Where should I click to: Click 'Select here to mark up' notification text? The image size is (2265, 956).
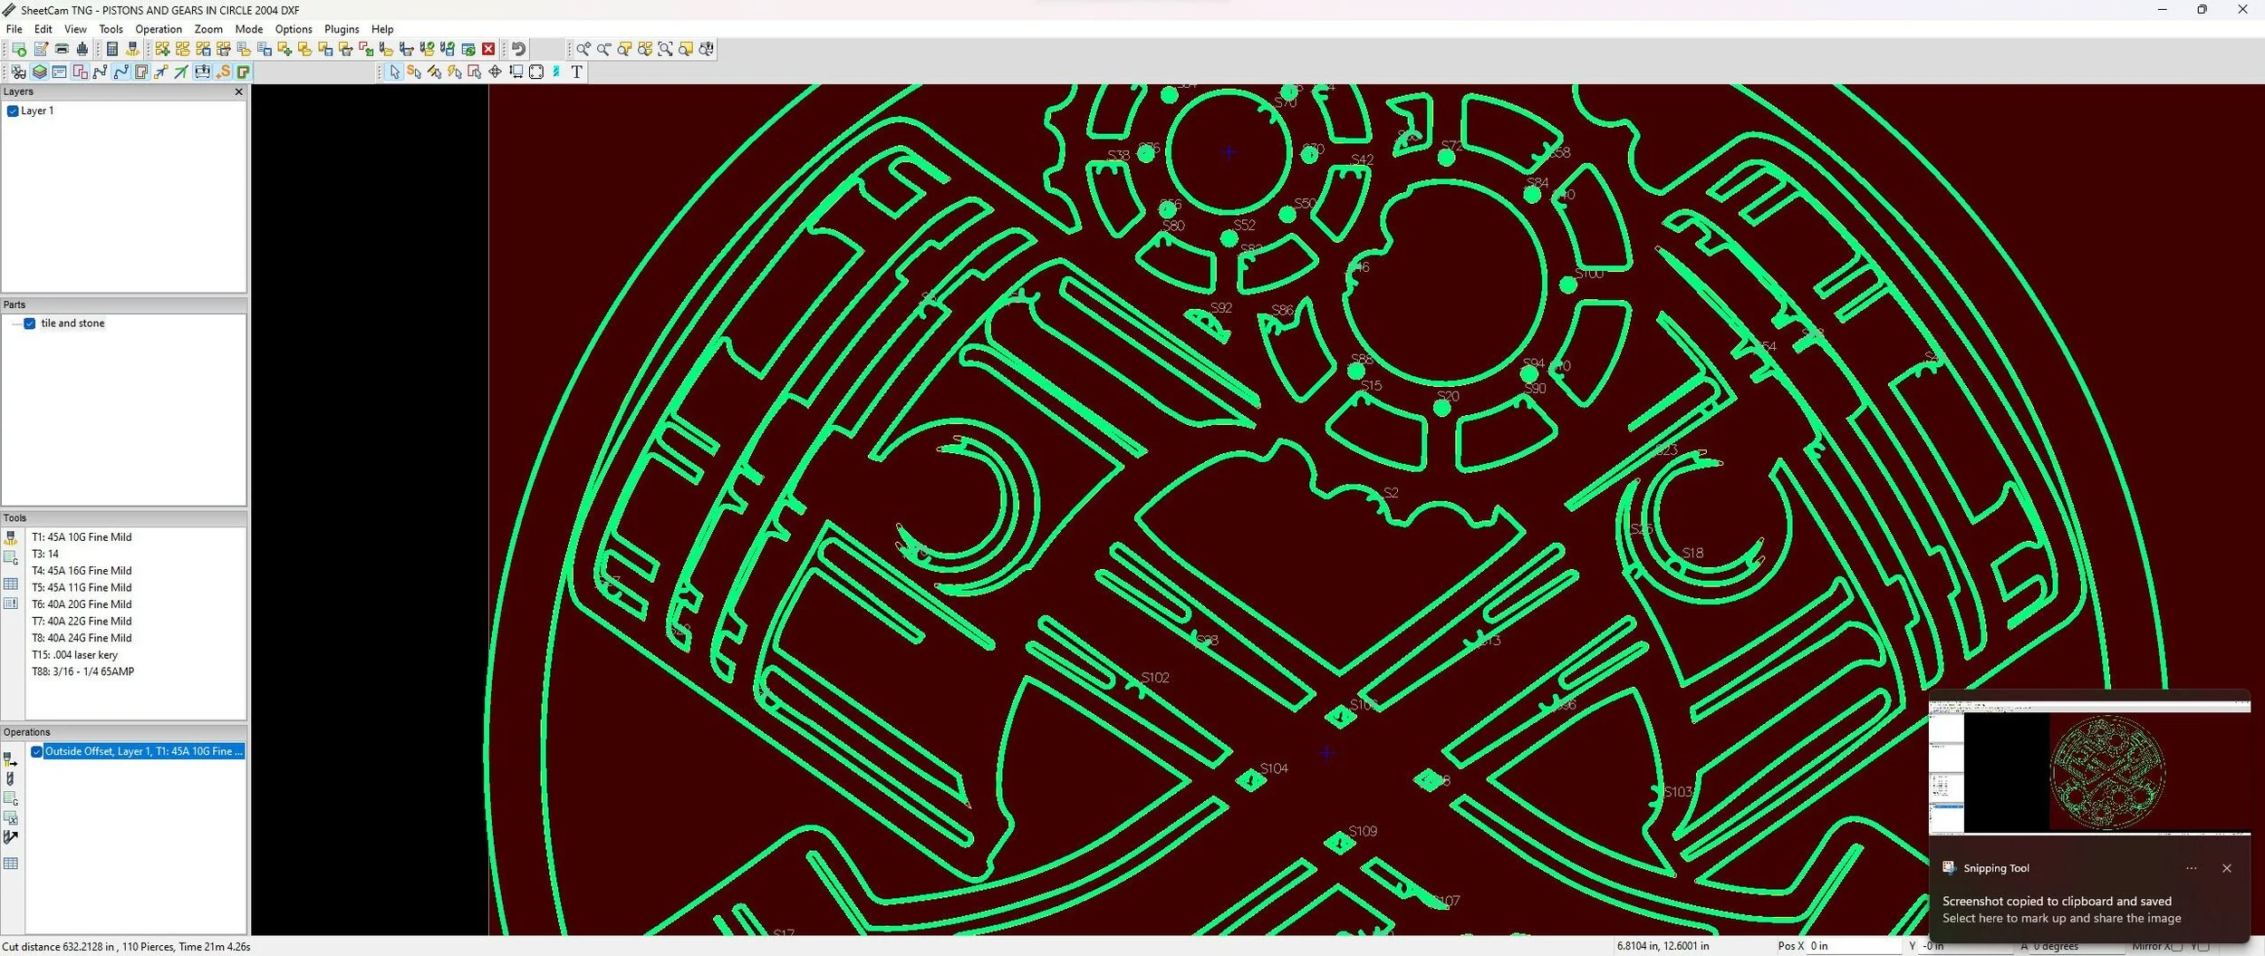pos(2061,918)
